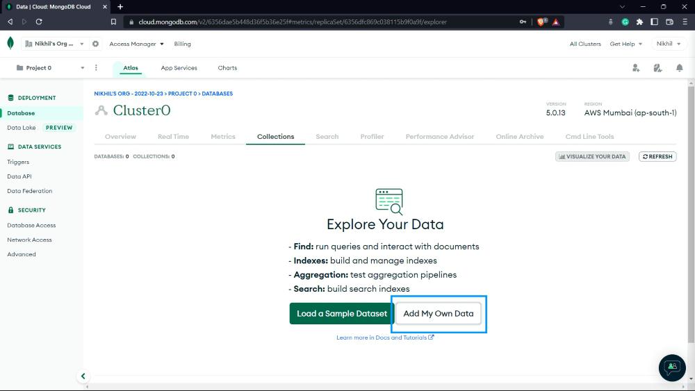Open organization settings gear icon
Screen dimensions: 695x391
[x=95, y=44]
